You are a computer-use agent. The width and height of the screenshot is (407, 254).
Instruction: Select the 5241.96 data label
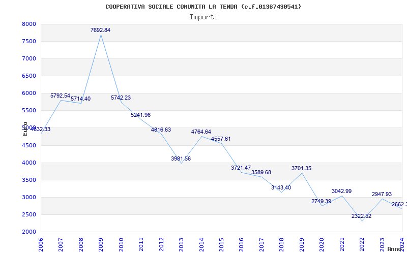coord(141,115)
